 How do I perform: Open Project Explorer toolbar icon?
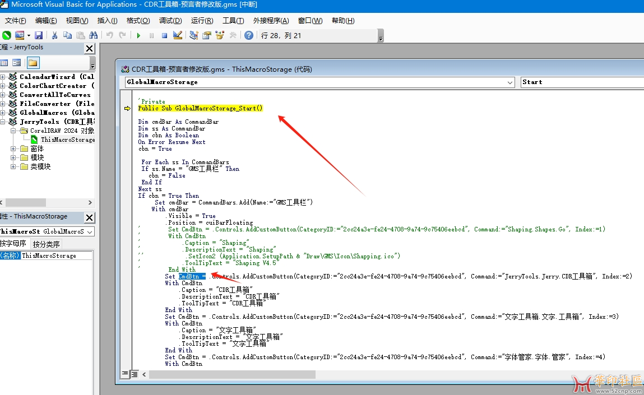tap(194, 36)
